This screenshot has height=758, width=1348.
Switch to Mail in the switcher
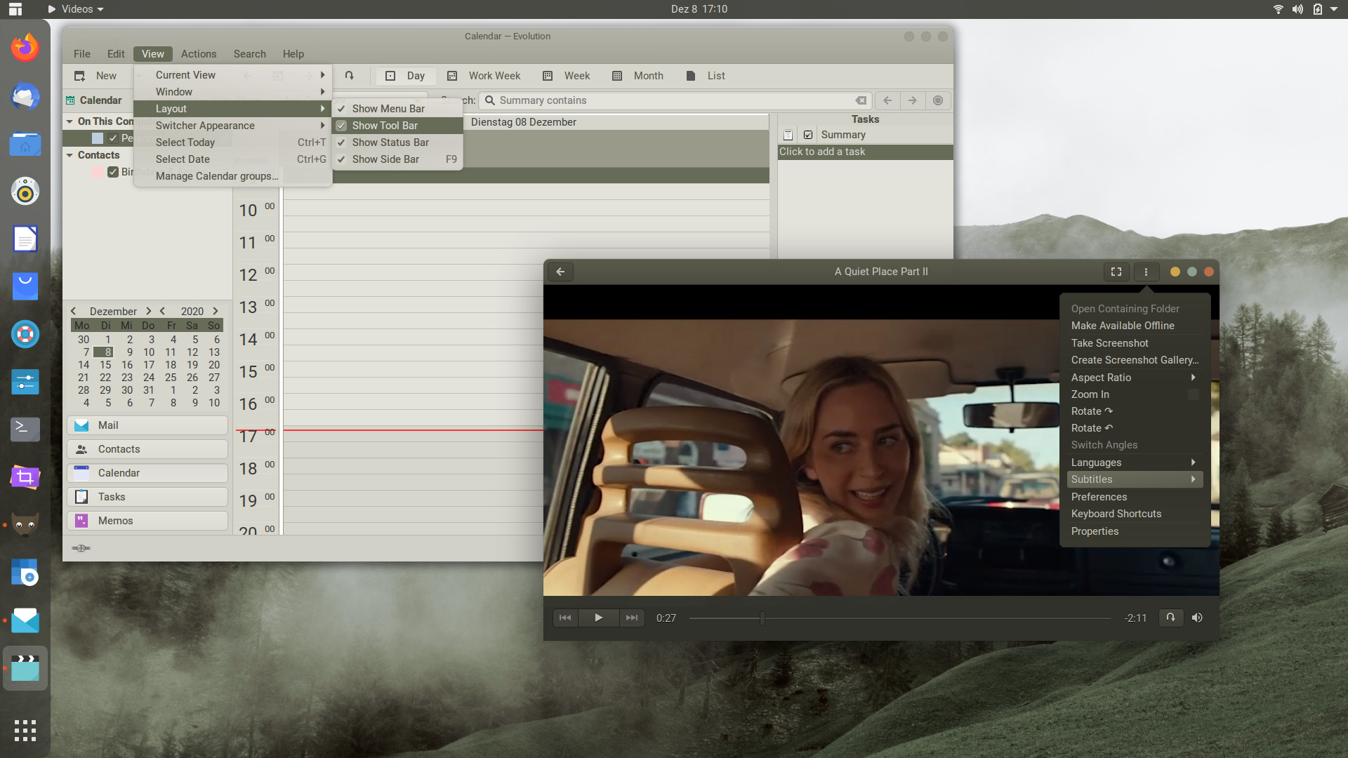coord(147,425)
